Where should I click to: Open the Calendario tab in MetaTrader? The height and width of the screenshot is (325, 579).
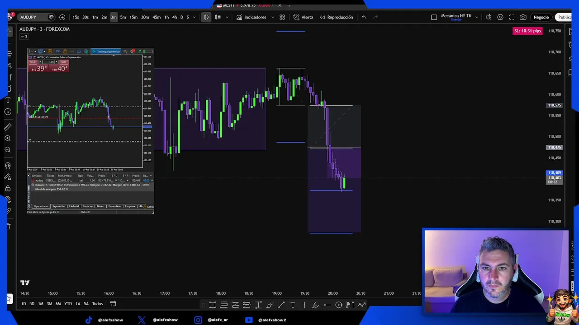coord(114,206)
